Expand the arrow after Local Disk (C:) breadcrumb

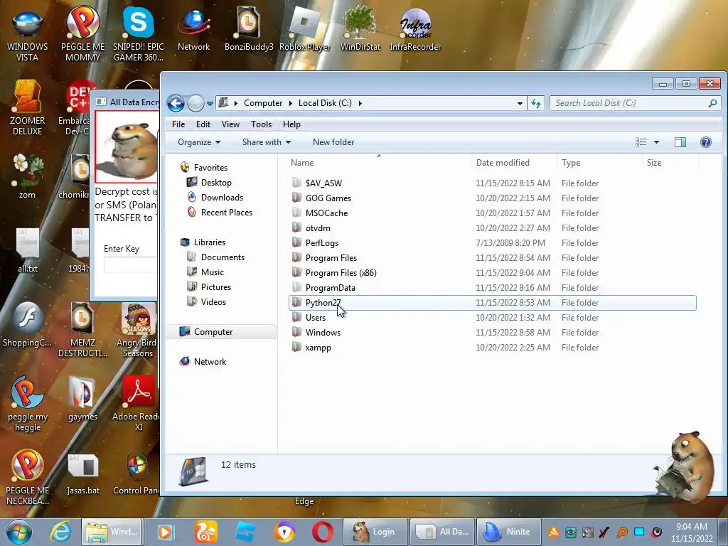tap(360, 103)
